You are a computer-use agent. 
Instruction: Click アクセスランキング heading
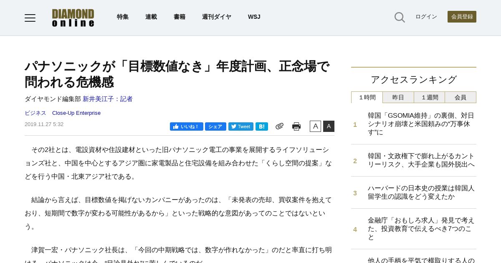click(414, 80)
